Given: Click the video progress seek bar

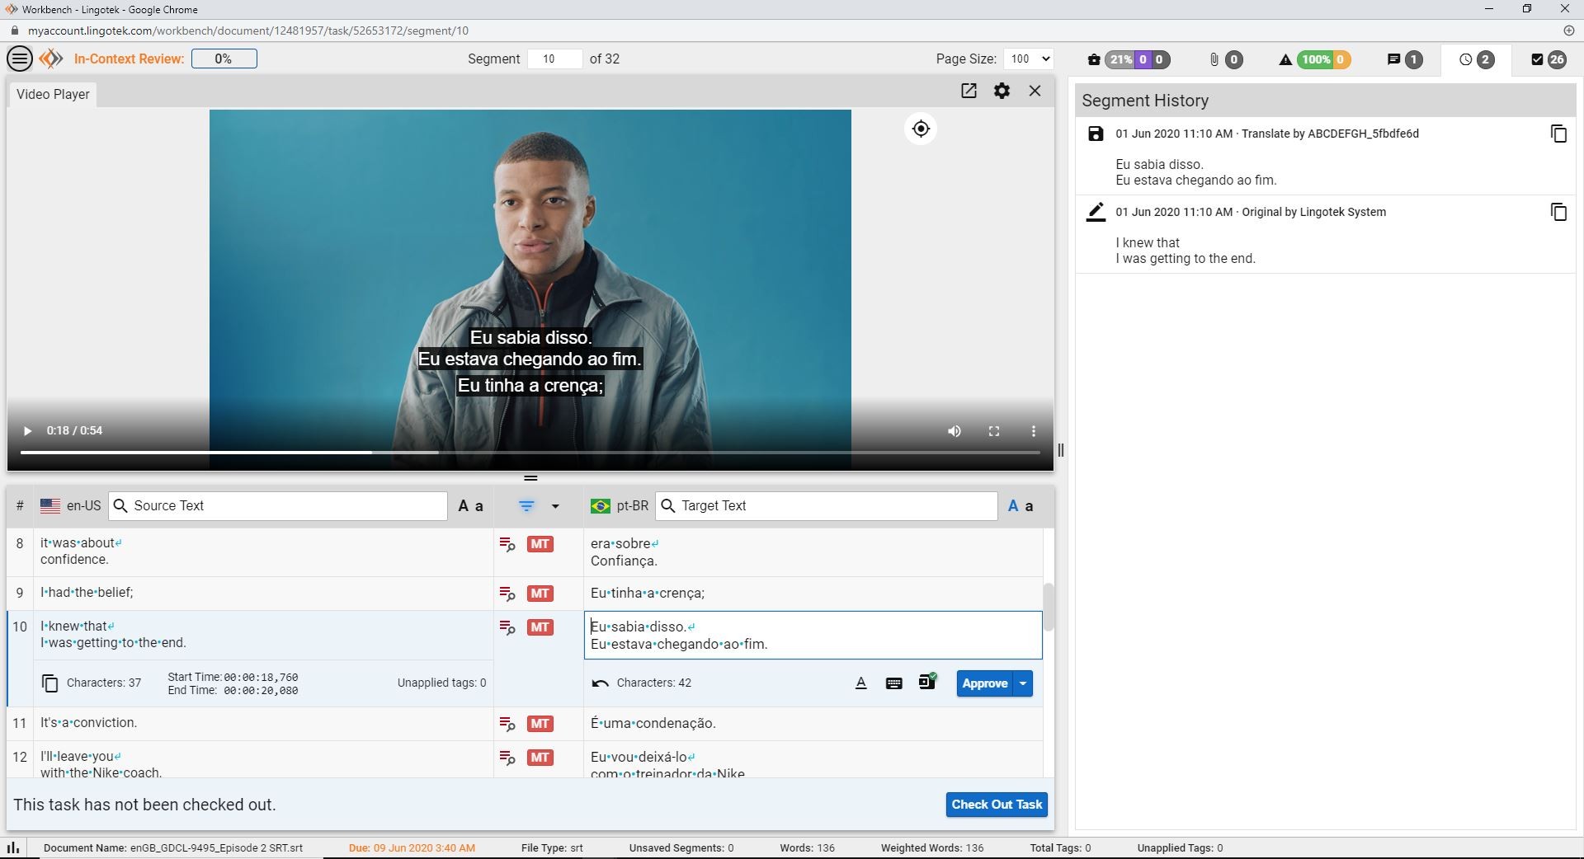Looking at the screenshot, I should [x=530, y=453].
